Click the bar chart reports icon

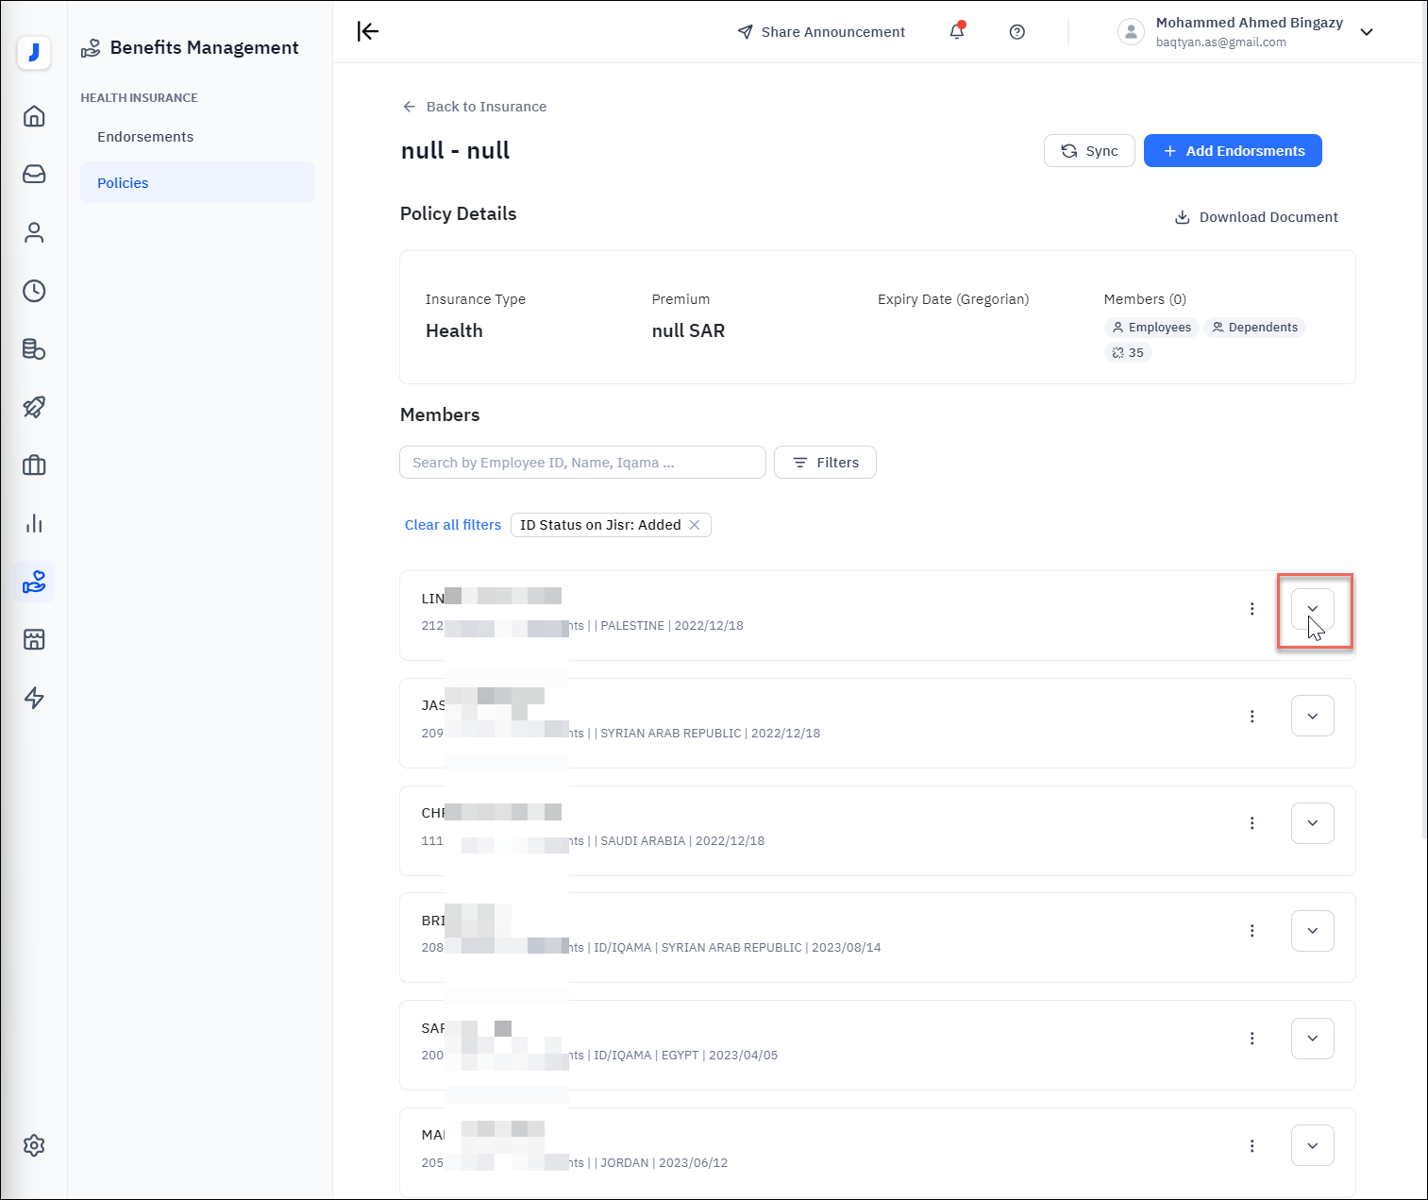tap(34, 524)
